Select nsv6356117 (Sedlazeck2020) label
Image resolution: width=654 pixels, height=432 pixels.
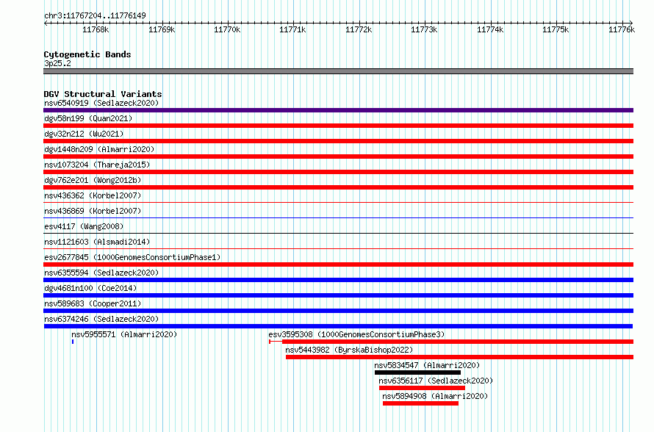436,381
